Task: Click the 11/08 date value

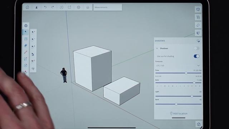Action: (x=199, y=80)
